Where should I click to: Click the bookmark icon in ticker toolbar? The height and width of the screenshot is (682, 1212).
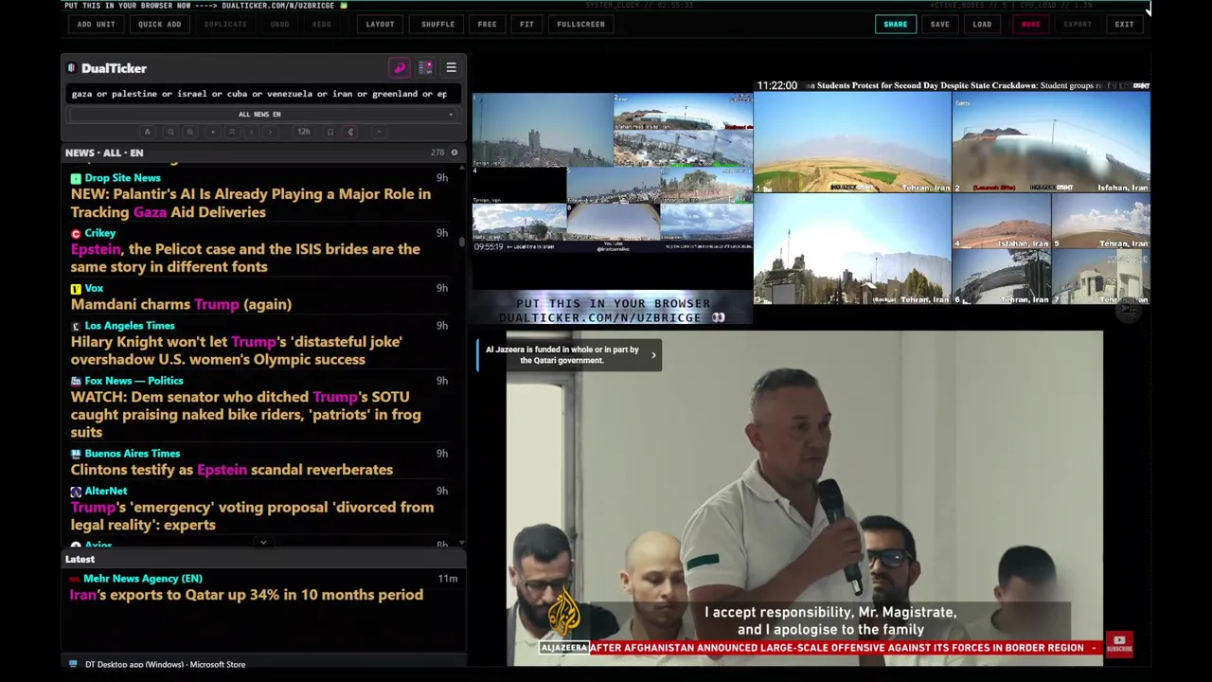point(330,132)
